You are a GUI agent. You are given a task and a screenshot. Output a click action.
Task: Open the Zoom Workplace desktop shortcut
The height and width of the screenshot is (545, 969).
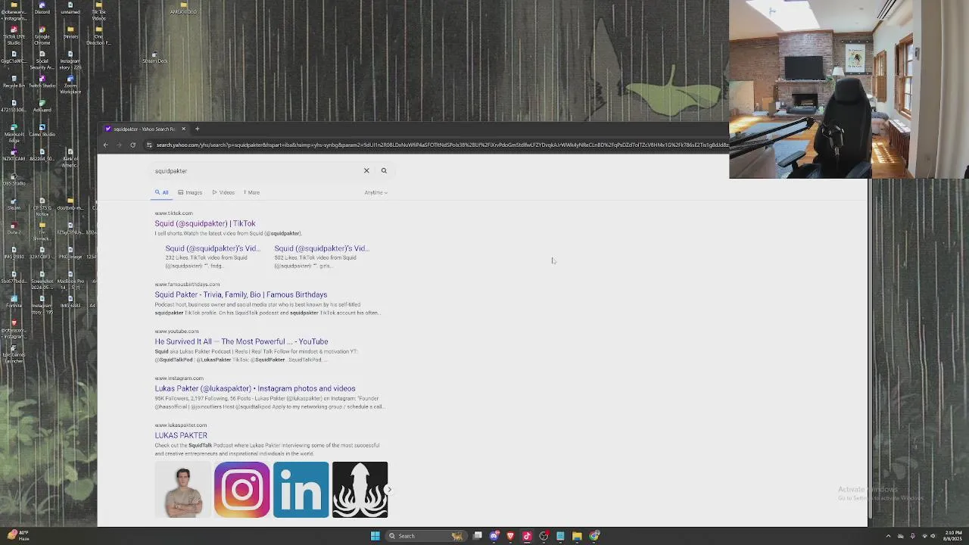click(x=70, y=85)
